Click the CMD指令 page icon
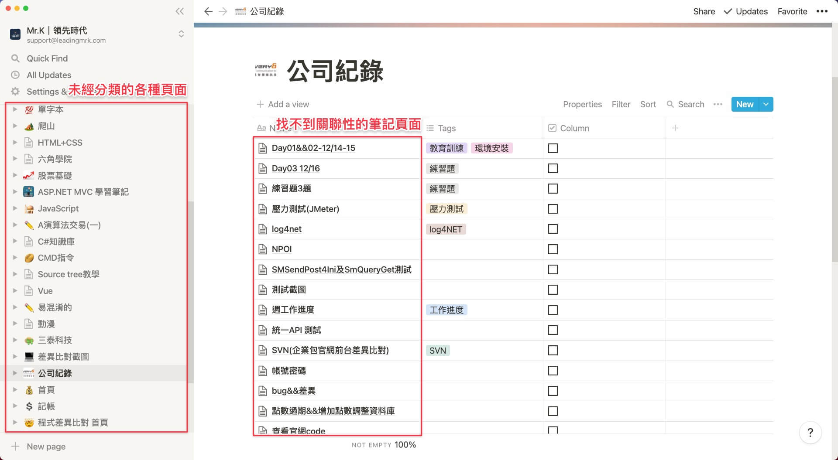This screenshot has height=460, width=838. point(29,258)
